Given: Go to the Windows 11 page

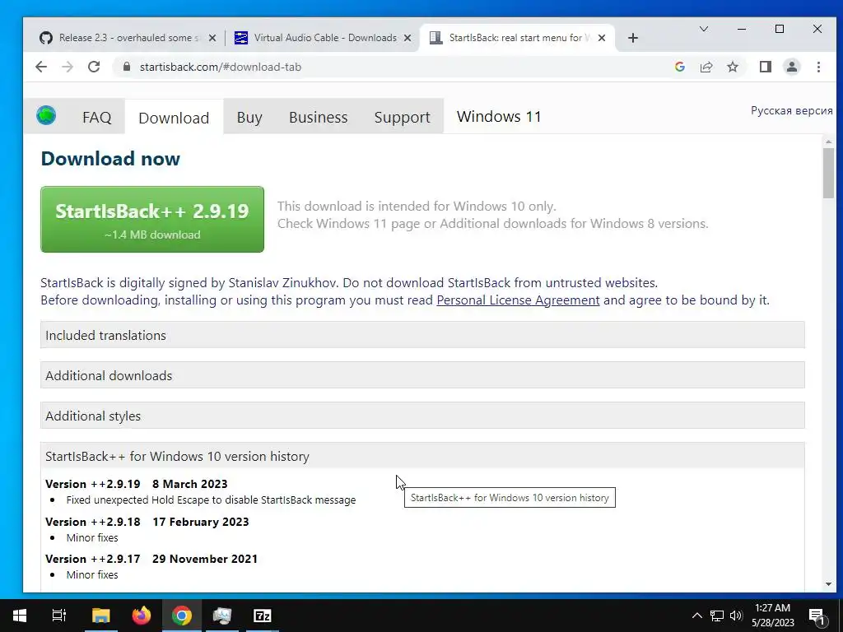Looking at the screenshot, I should (x=499, y=117).
